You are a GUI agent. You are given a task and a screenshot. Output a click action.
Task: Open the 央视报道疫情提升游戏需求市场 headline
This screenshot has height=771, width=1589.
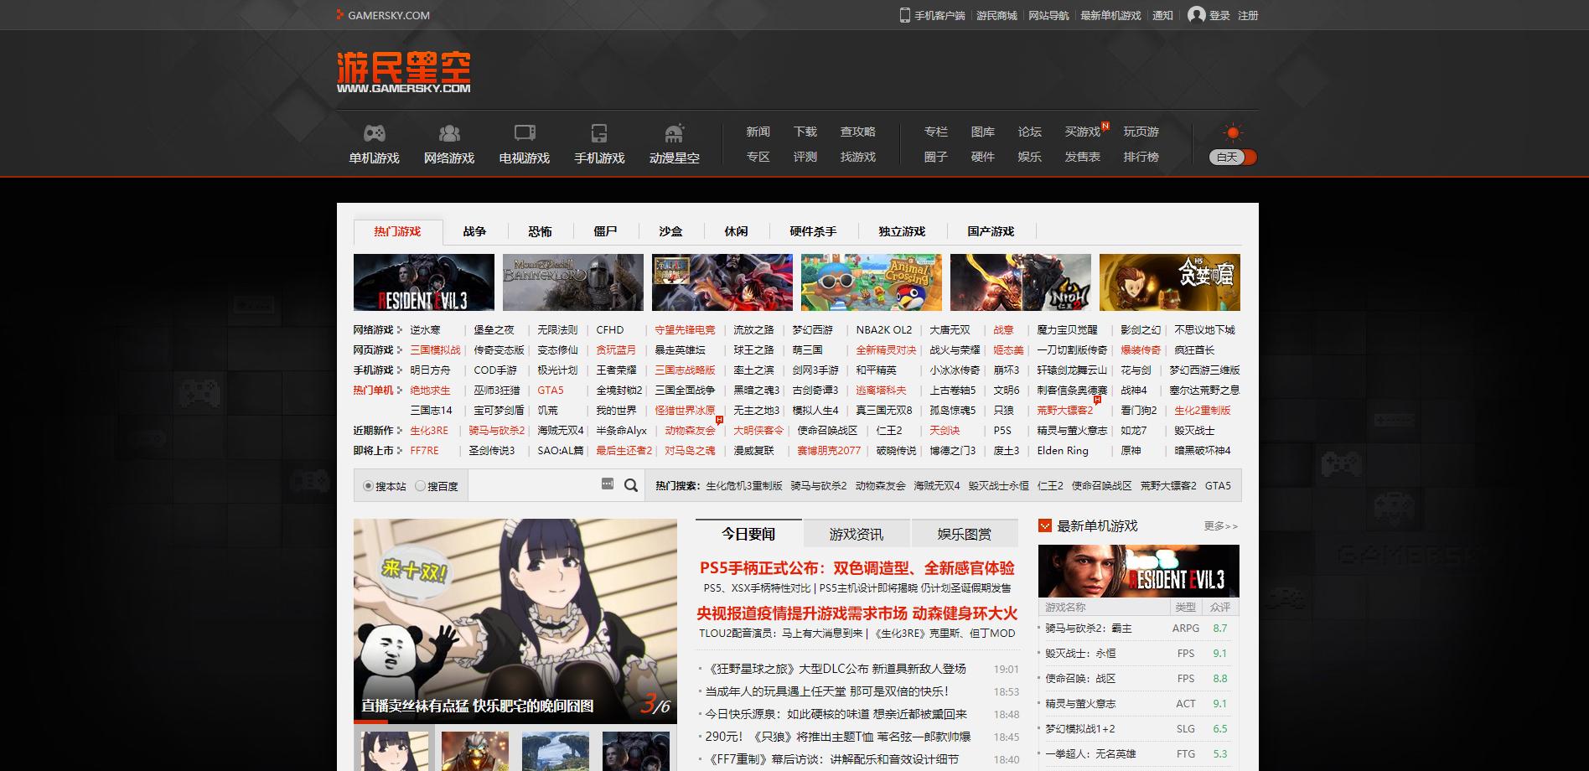click(857, 613)
